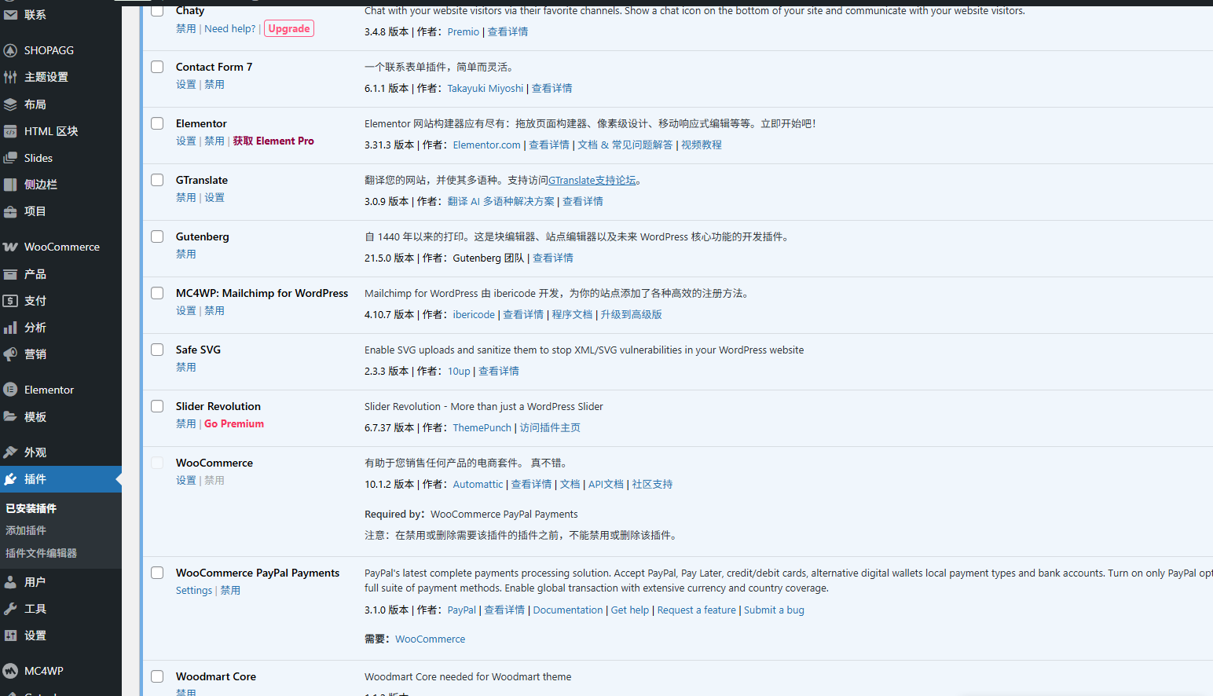
Task: Click Elementor.com author link
Action: [x=486, y=145]
